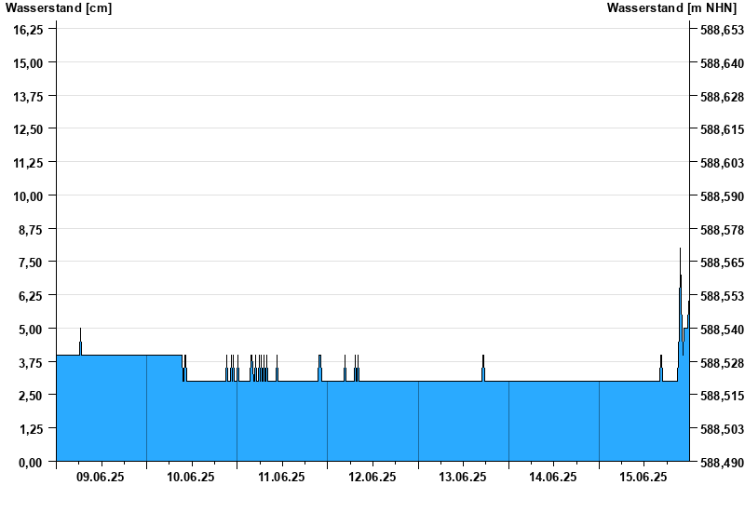Select the 13.06.25 date label
This screenshot has height=512, width=745.
click(462, 477)
